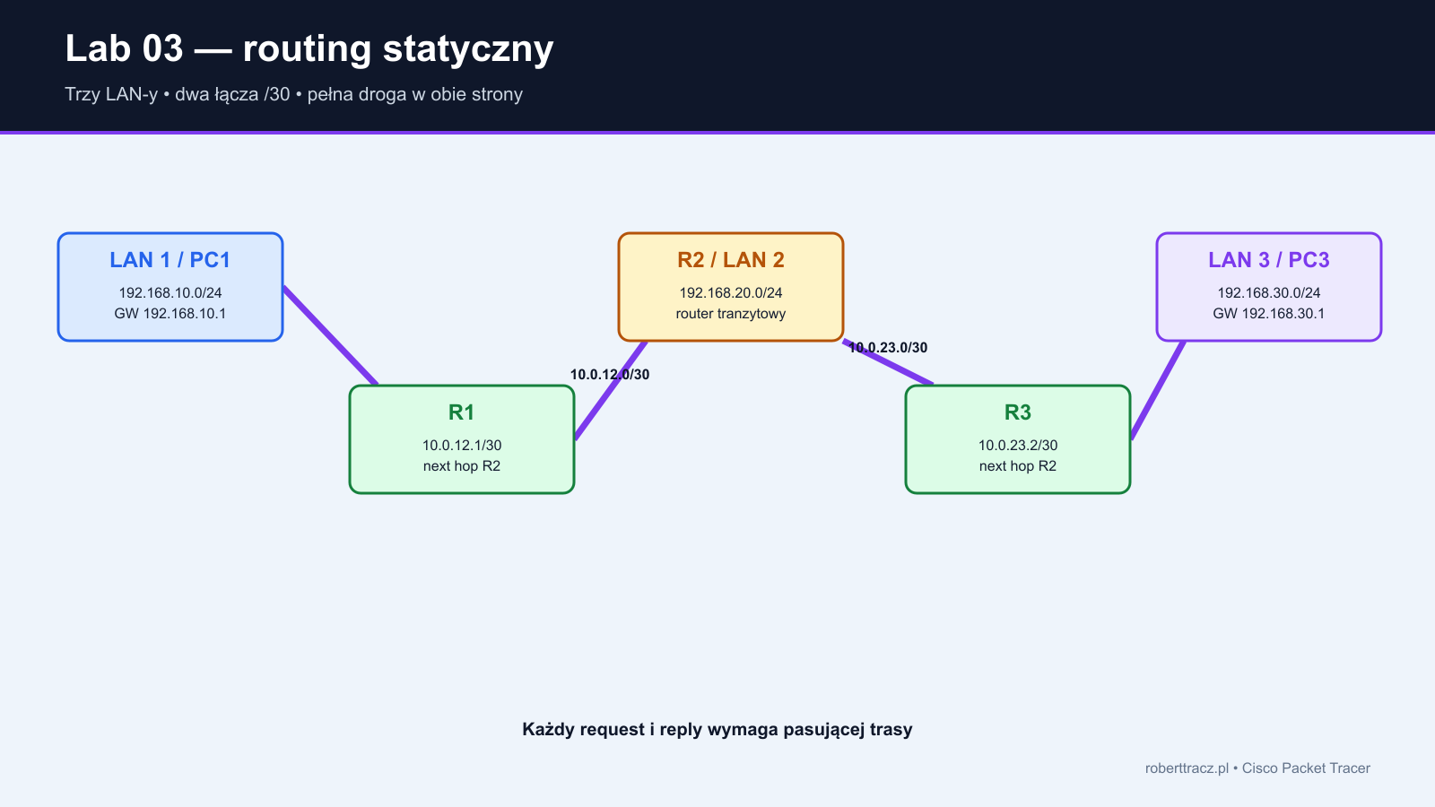
Task: Click the "10.0.12.0/30" link label
Action: (x=610, y=375)
